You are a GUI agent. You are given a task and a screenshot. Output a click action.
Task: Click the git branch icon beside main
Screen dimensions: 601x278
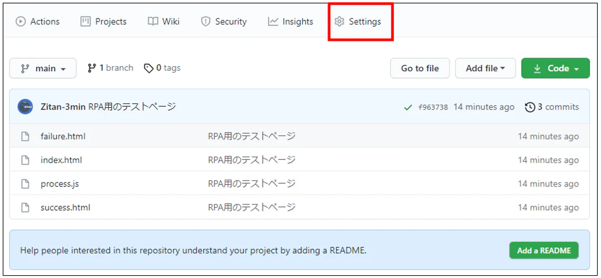point(25,68)
